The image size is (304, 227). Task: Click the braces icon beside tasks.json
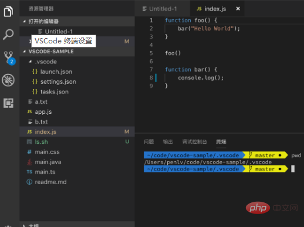[x=35, y=92]
